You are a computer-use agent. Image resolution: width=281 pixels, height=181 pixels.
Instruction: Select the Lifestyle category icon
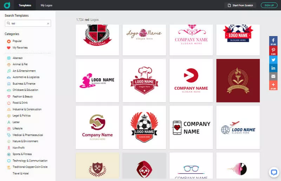[x=9, y=128]
